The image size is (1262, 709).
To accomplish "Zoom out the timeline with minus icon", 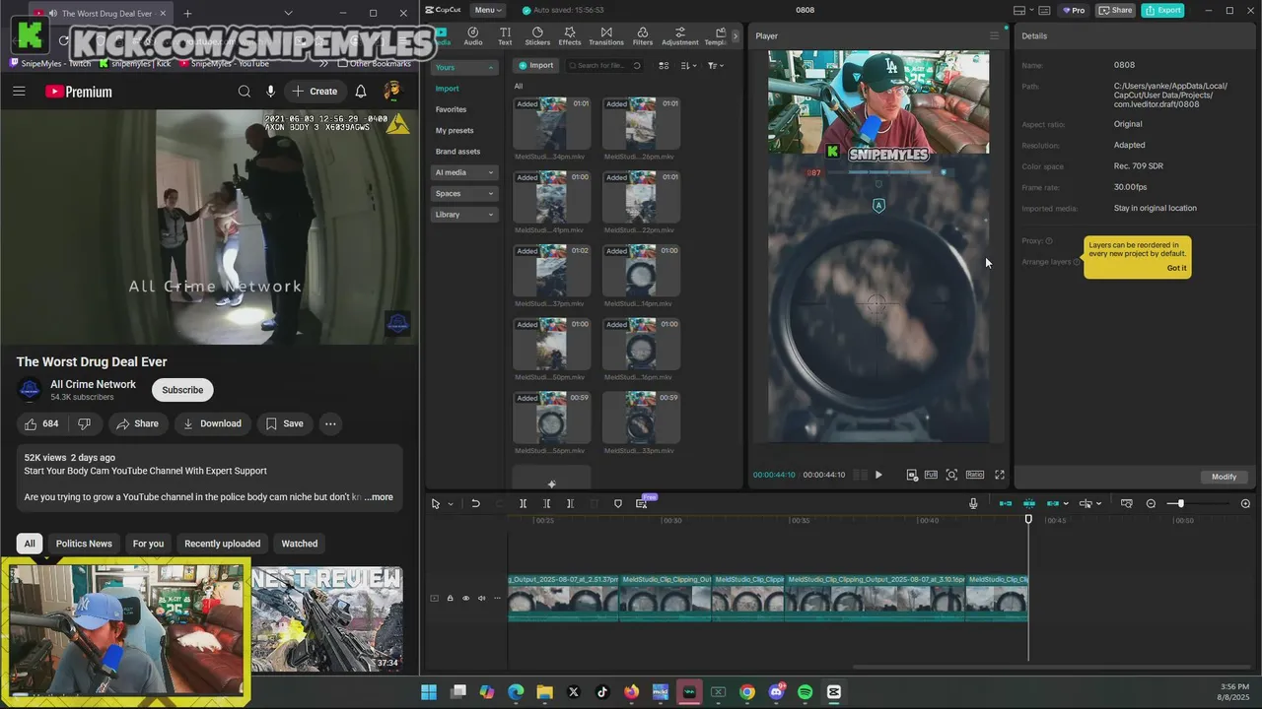I will [x=1151, y=503].
